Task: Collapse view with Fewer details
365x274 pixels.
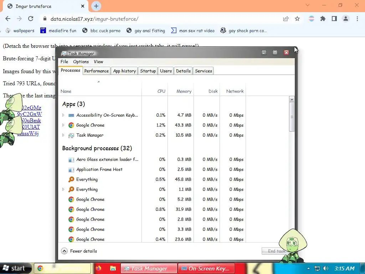Action: pos(79,251)
